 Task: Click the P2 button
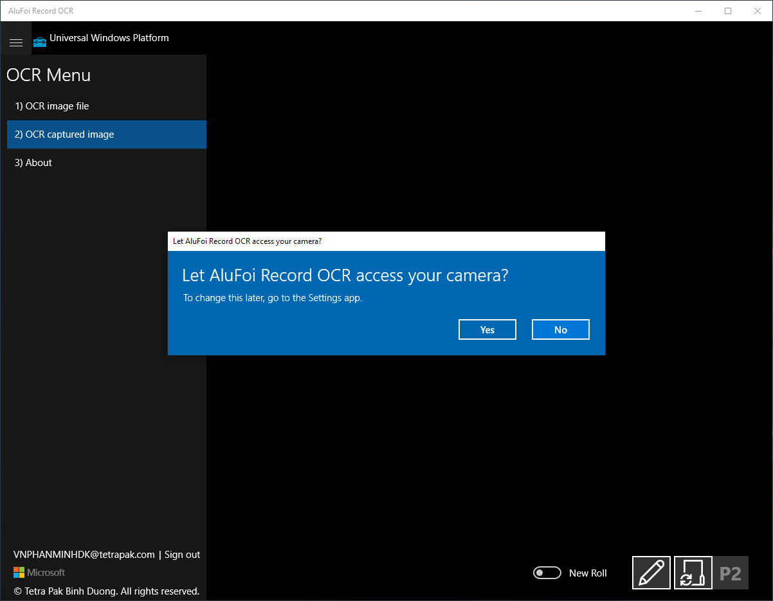(731, 573)
